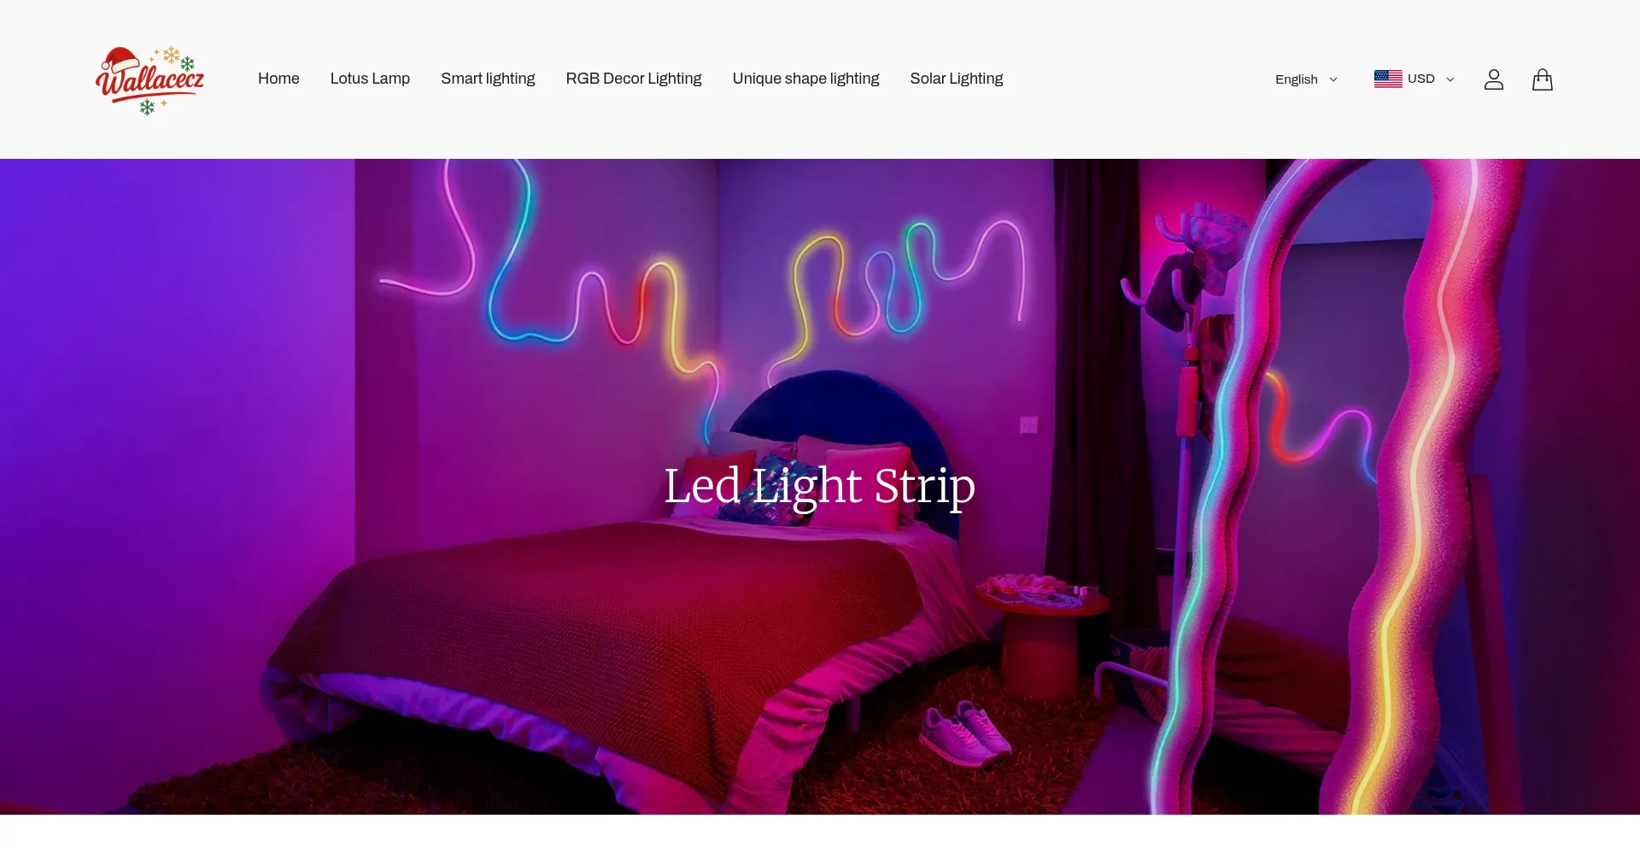Click the wavy neon mirror in banner

point(1332,487)
